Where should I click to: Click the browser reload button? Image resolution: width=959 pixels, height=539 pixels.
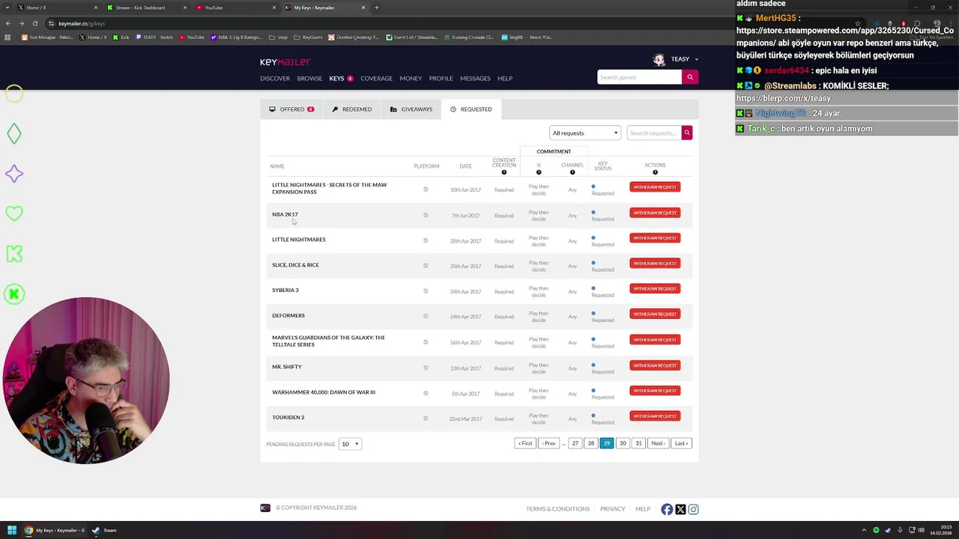(34, 23)
